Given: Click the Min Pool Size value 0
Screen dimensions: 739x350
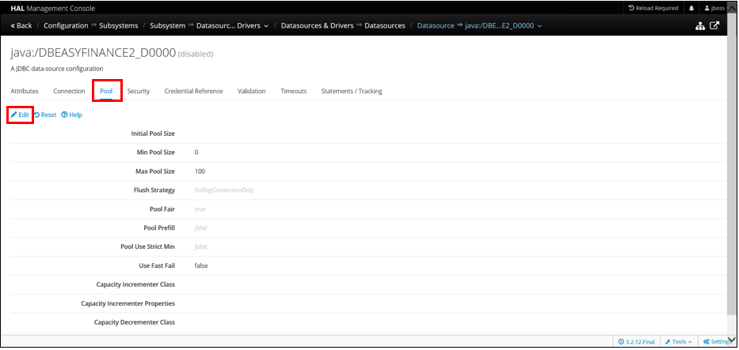Looking at the screenshot, I should coord(196,152).
